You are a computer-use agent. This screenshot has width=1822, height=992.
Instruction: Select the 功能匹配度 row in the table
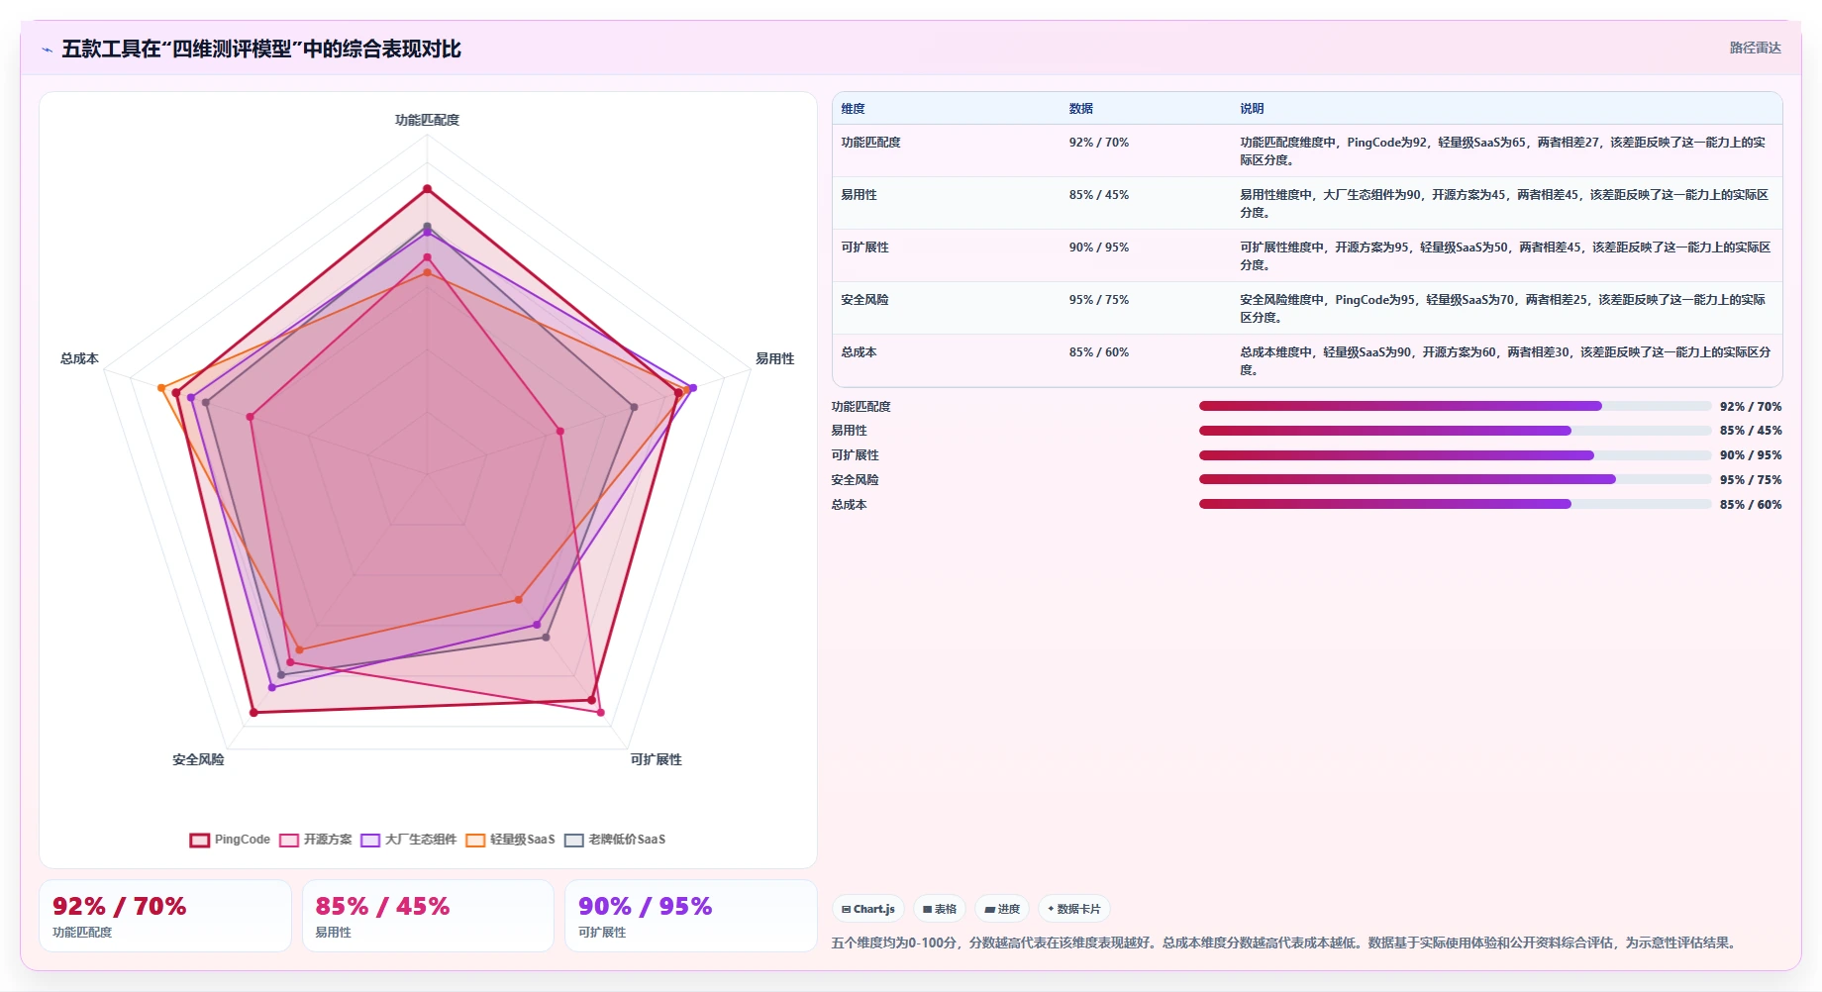click(x=1307, y=150)
